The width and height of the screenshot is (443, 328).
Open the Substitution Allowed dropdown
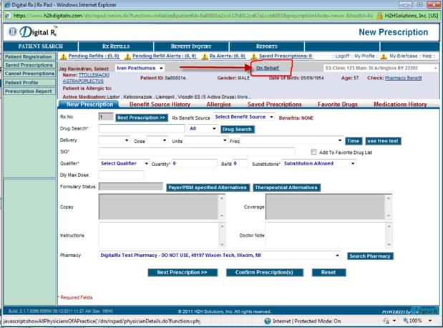(x=318, y=163)
